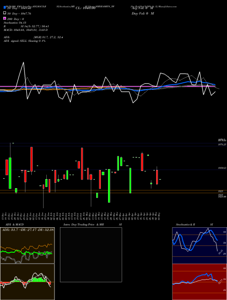Click the white 50 Day legend swatch
227x300 pixels.
(5, 13)
